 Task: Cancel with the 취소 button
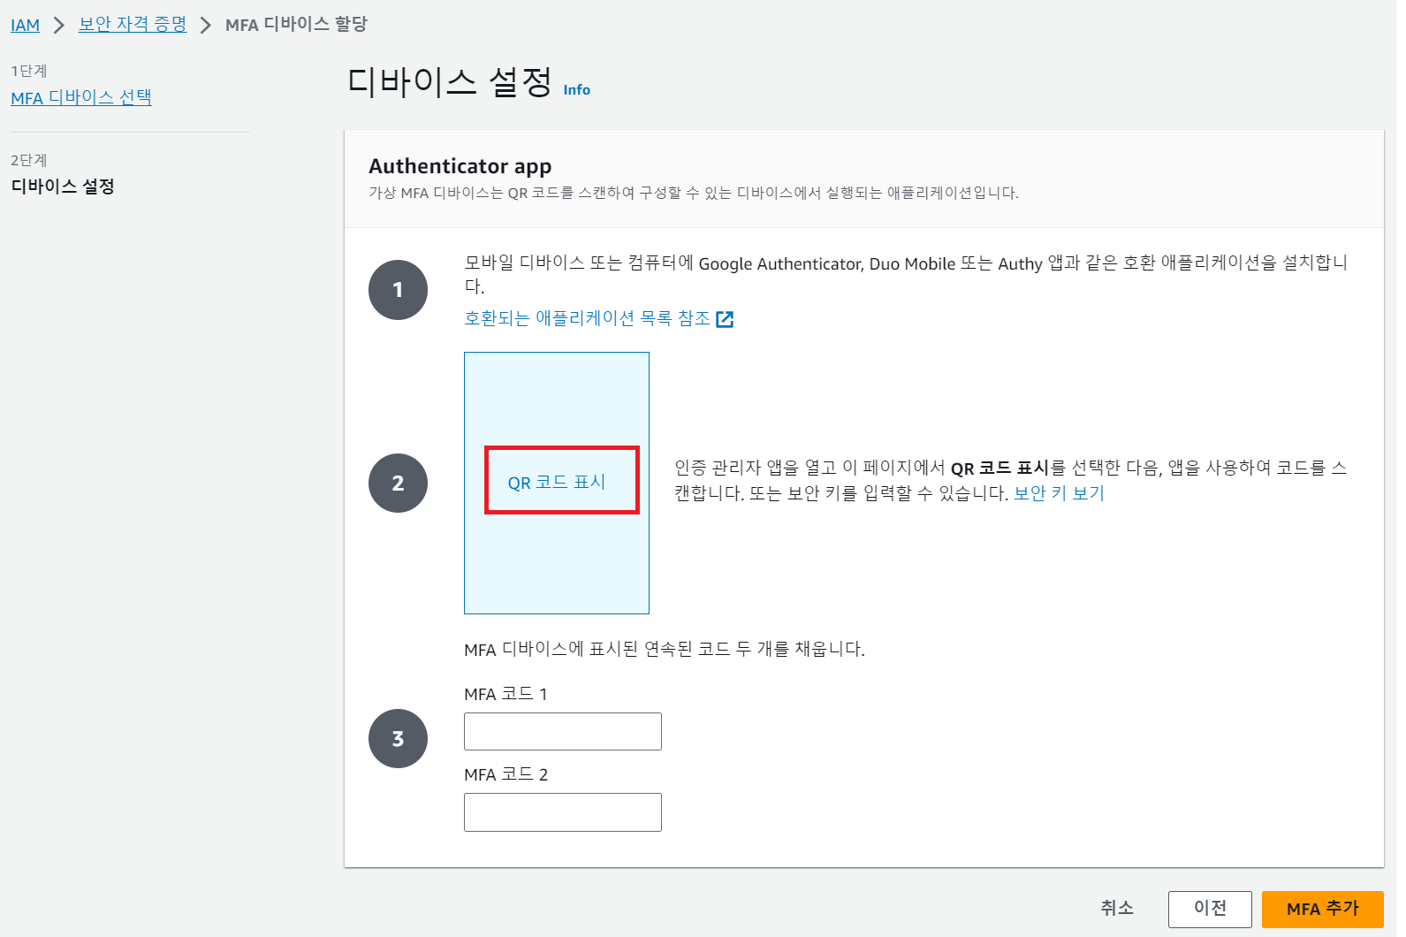[x=1117, y=908]
